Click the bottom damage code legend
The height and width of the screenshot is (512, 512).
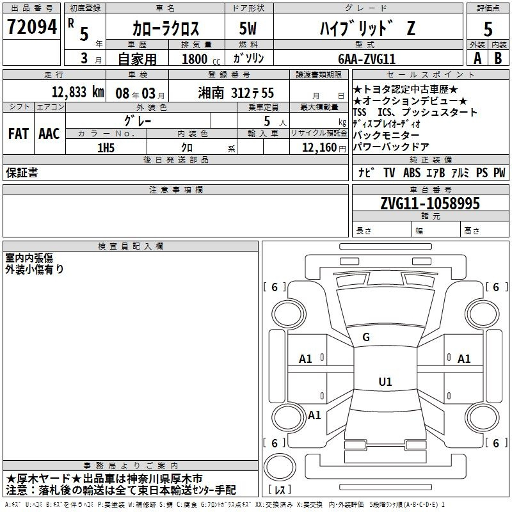[225, 504]
